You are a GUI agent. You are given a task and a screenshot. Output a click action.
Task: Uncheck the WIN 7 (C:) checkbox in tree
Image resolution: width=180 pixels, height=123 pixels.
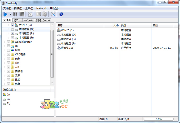point(12,25)
